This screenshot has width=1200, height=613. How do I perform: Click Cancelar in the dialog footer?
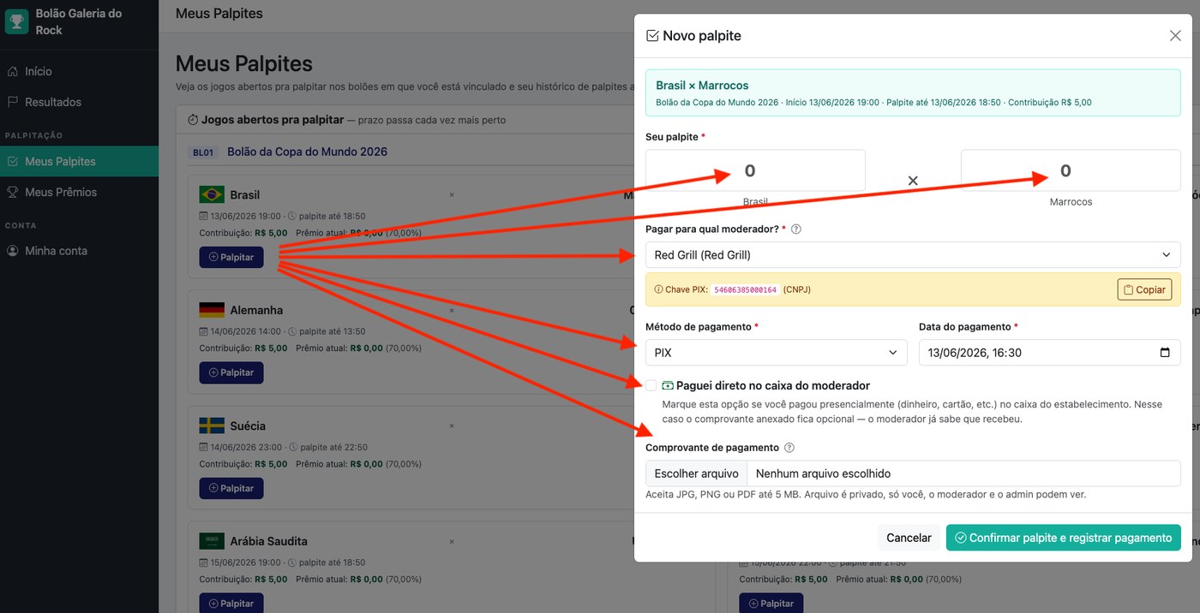coord(909,538)
